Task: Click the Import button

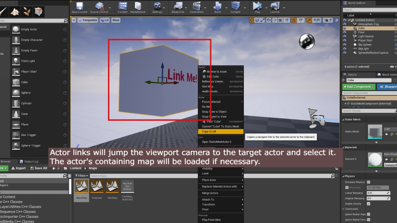Action: tap(19, 168)
